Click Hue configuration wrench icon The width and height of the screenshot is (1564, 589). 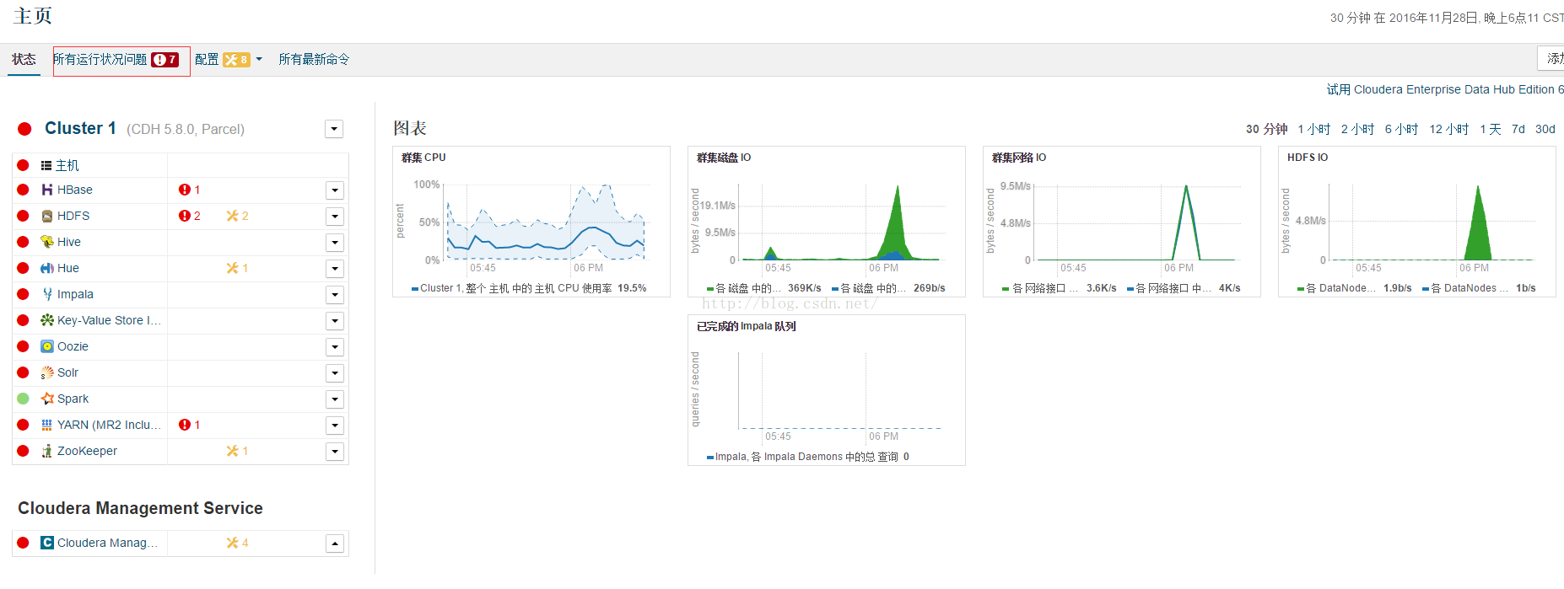point(232,269)
